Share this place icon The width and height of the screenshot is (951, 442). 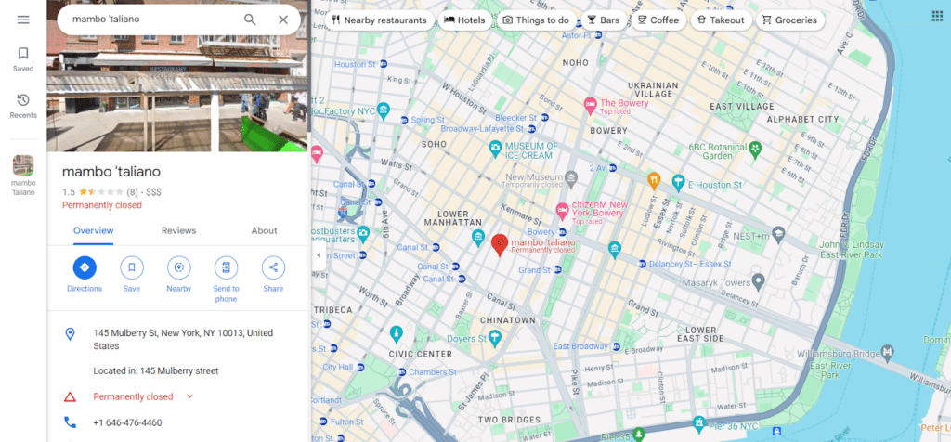tap(274, 267)
